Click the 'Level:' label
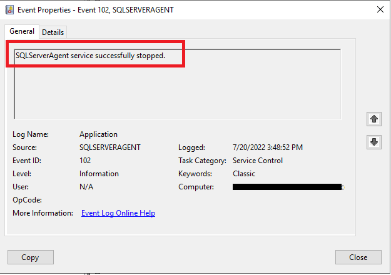The width and height of the screenshot is (391, 275). point(22,174)
